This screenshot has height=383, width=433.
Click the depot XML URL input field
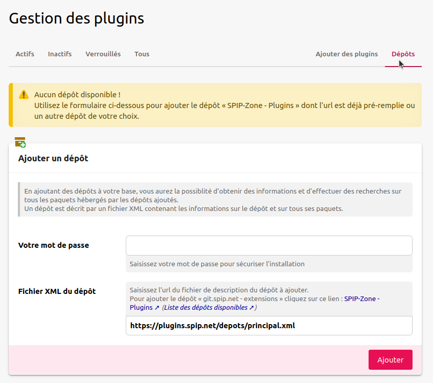(x=269, y=326)
